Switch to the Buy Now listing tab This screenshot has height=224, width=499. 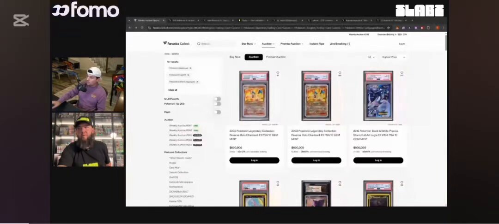235,57
